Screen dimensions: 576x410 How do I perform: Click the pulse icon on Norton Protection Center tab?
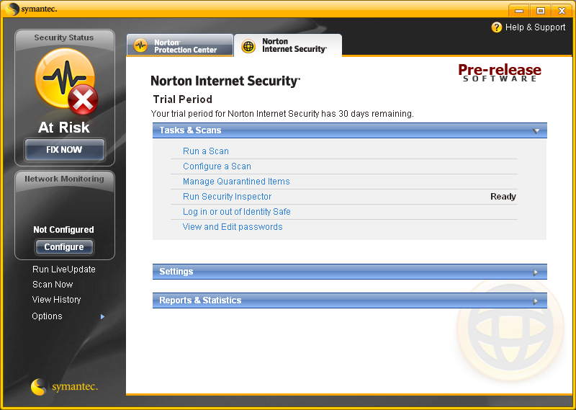coord(140,45)
